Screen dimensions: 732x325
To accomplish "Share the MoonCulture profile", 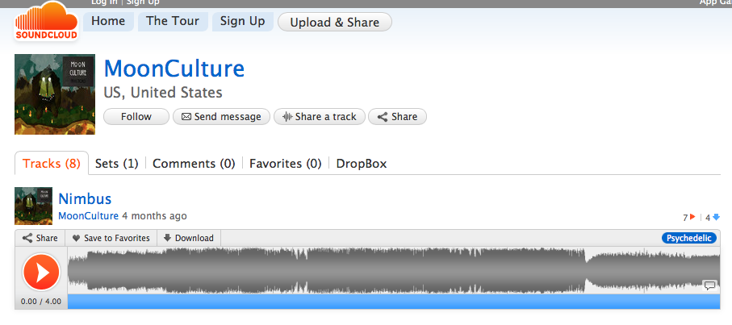I will point(397,117).
